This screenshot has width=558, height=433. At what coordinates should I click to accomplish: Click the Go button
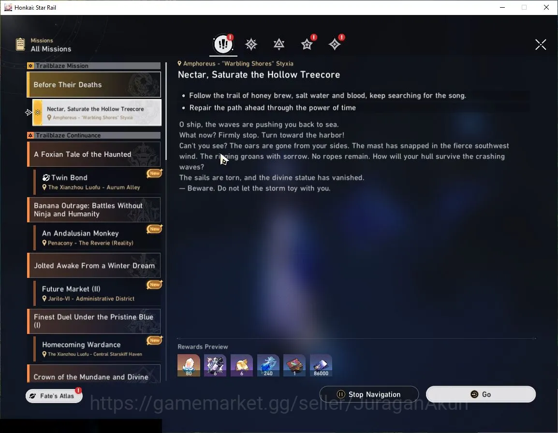point(481,394)
